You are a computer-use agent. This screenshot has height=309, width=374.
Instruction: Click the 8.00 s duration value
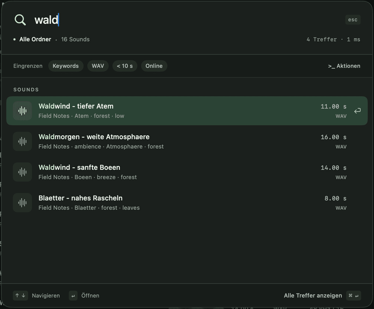pyautogui.click(x=336, y=198)
